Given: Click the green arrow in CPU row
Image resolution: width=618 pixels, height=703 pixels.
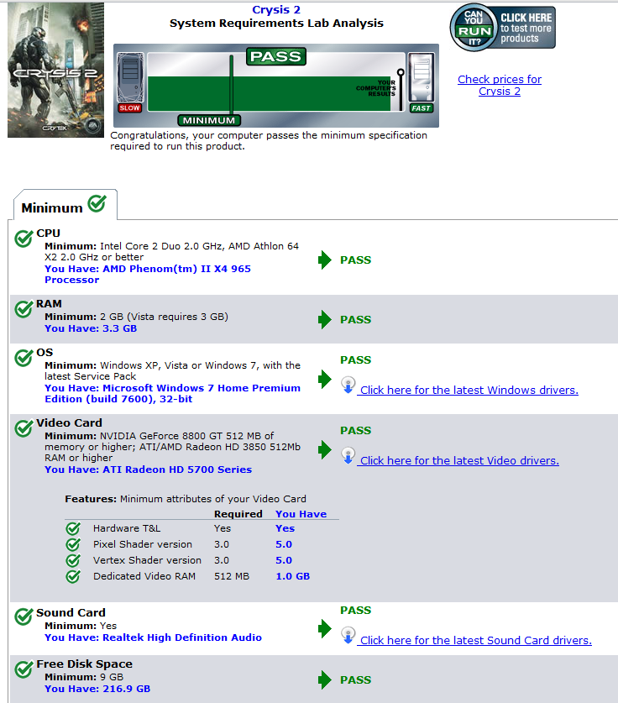Looking at the screenshot, I should coord(324,260).
